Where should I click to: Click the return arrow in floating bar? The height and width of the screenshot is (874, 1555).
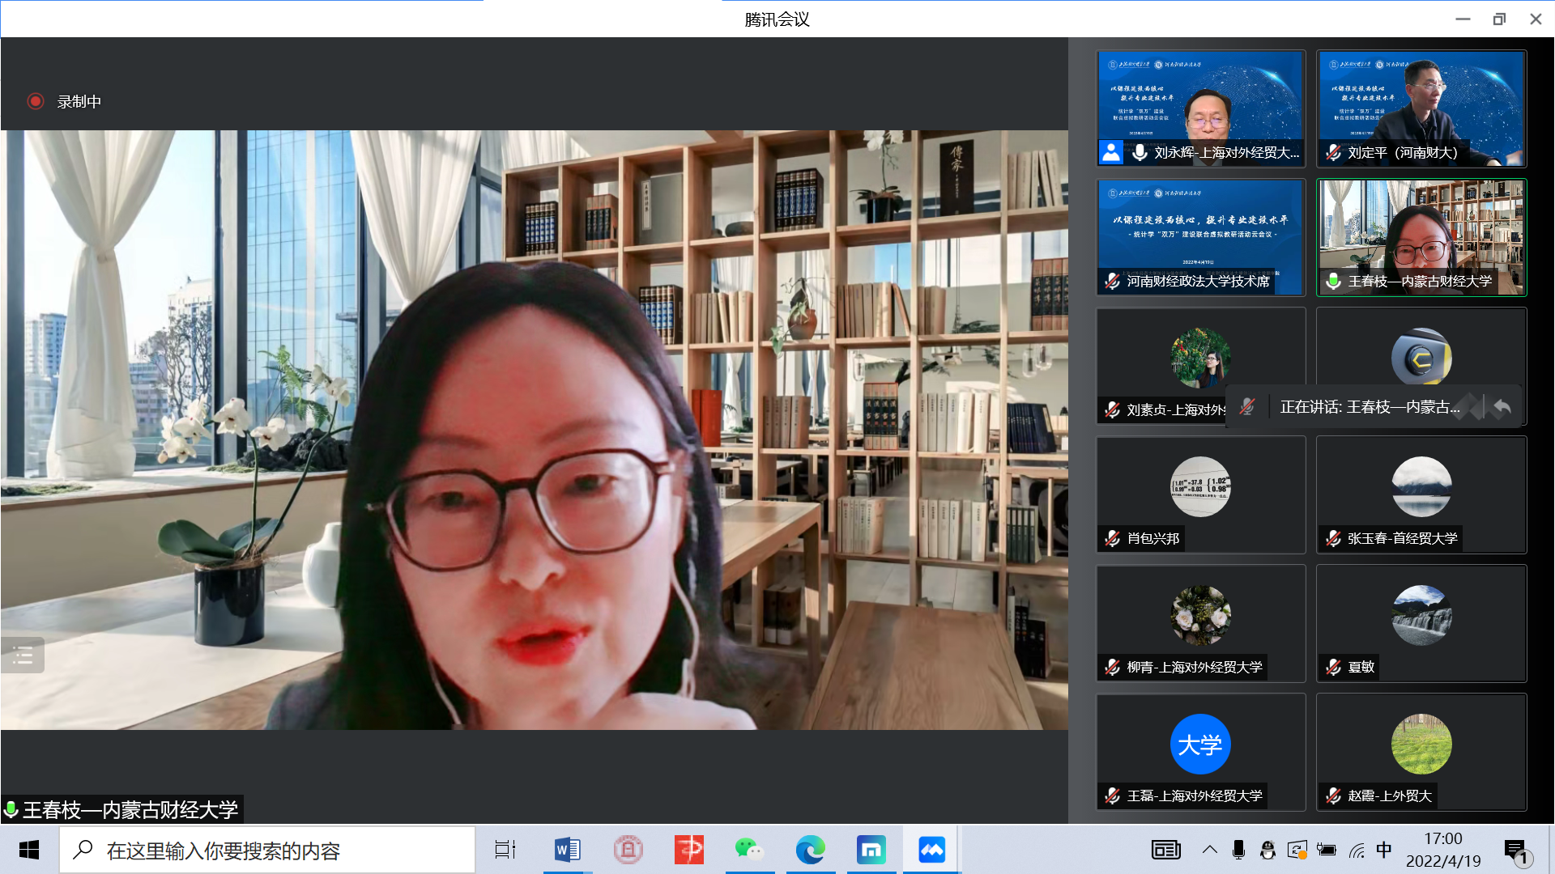[x=1502, y=406]
